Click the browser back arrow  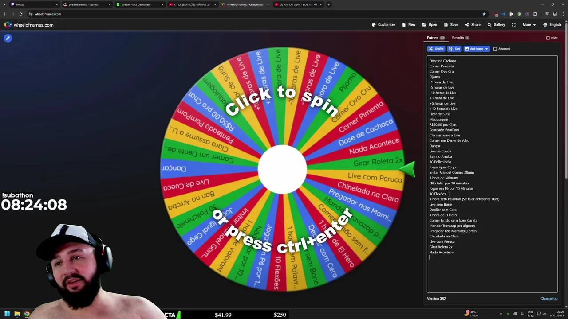click(x=5, y=14)
